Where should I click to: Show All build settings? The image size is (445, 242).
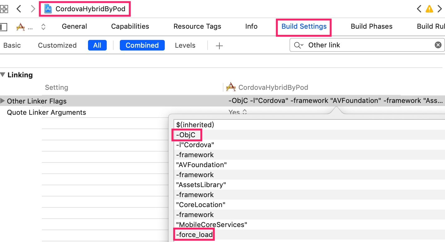pos(97,45)
